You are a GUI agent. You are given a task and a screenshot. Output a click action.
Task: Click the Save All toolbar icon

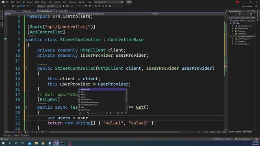point(24,6)
